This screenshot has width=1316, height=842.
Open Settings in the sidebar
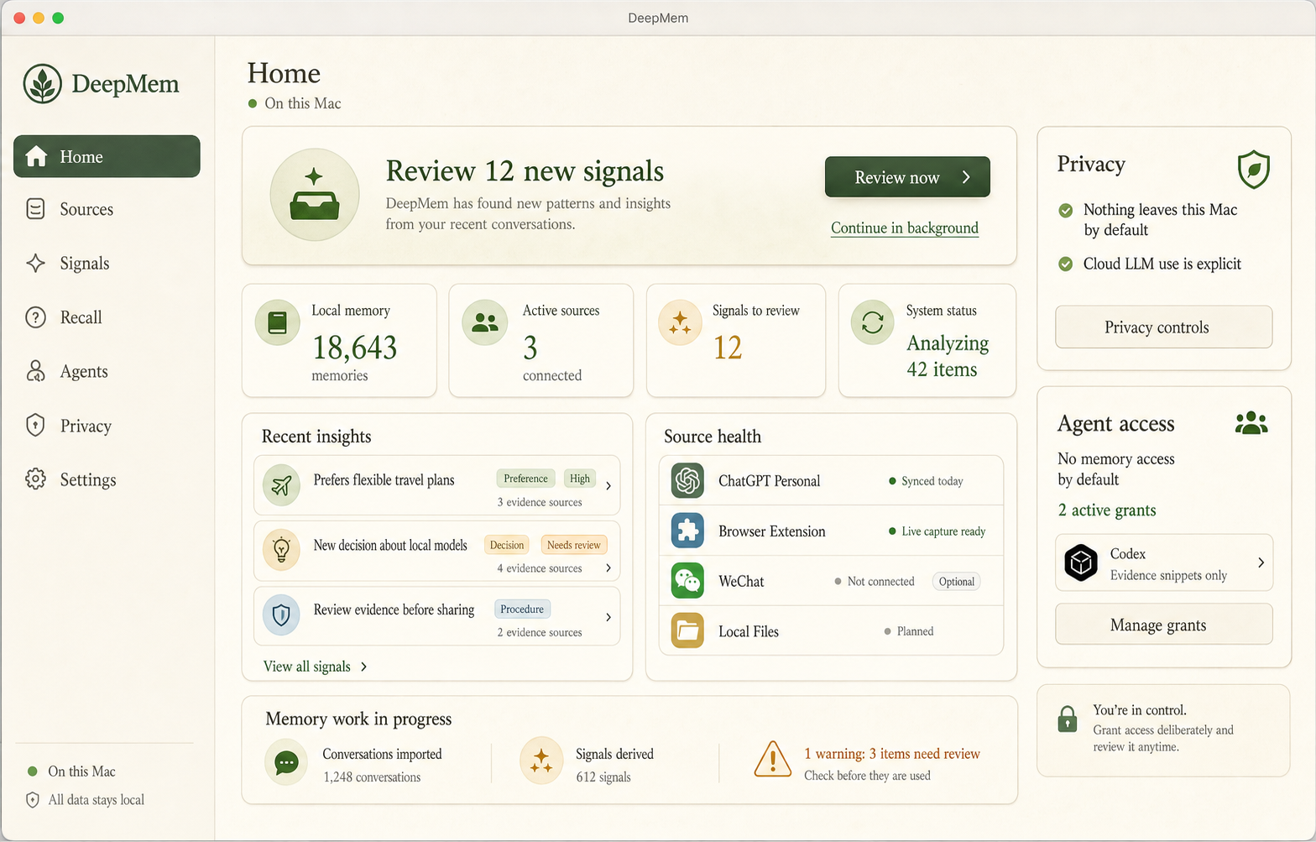tap(107, 479)
